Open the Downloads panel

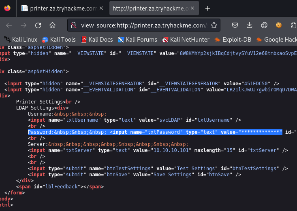point(250,25)
